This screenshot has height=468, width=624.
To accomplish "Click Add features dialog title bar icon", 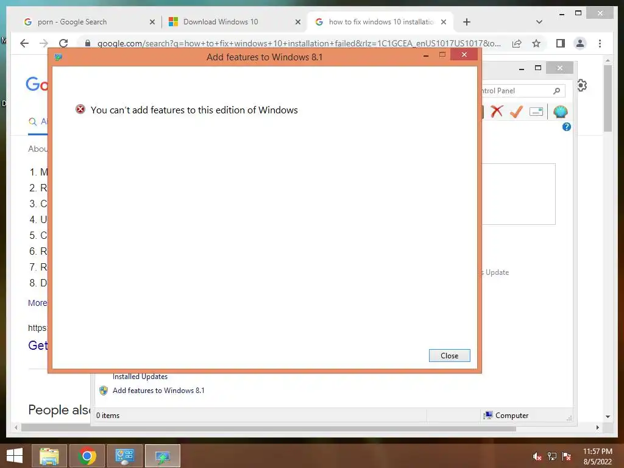I will (58, 57).
